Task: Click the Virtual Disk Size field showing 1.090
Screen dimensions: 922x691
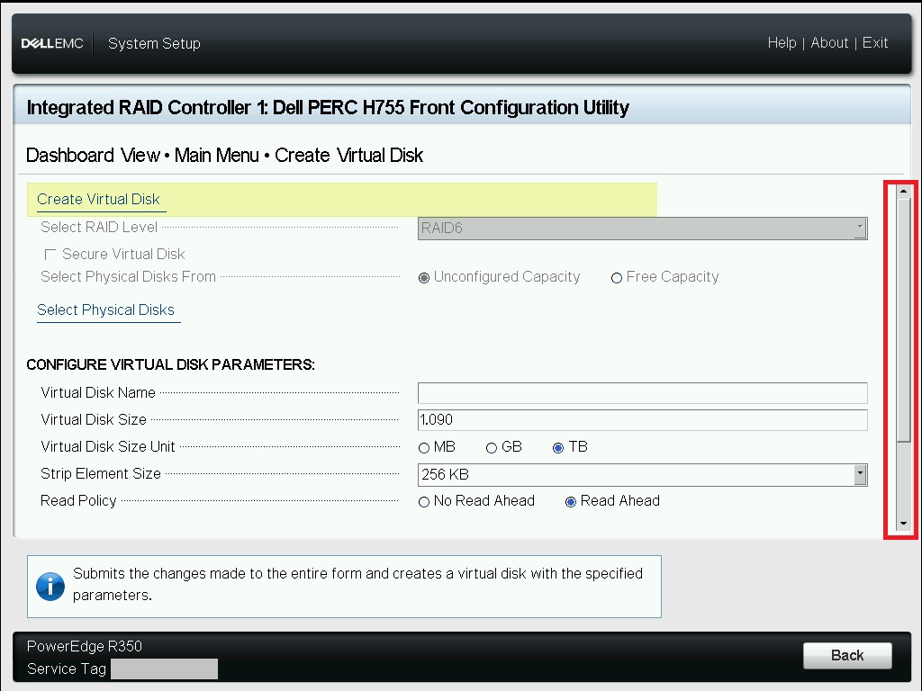Action: [x=642, y=419]
